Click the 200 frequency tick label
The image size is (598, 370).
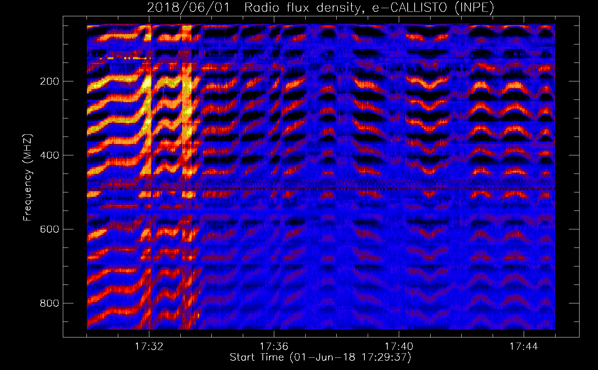(x=50, y=81)
